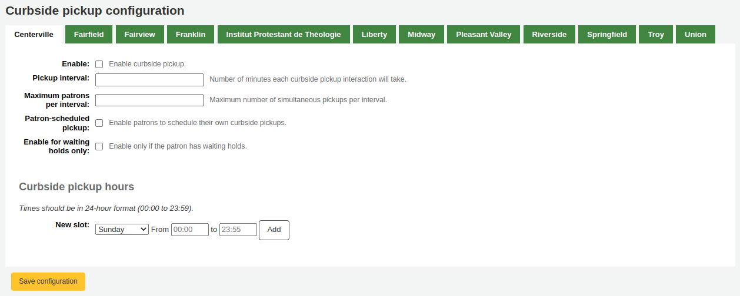
Task: Switch to the Liberty tab
Action: click(374, 35)
